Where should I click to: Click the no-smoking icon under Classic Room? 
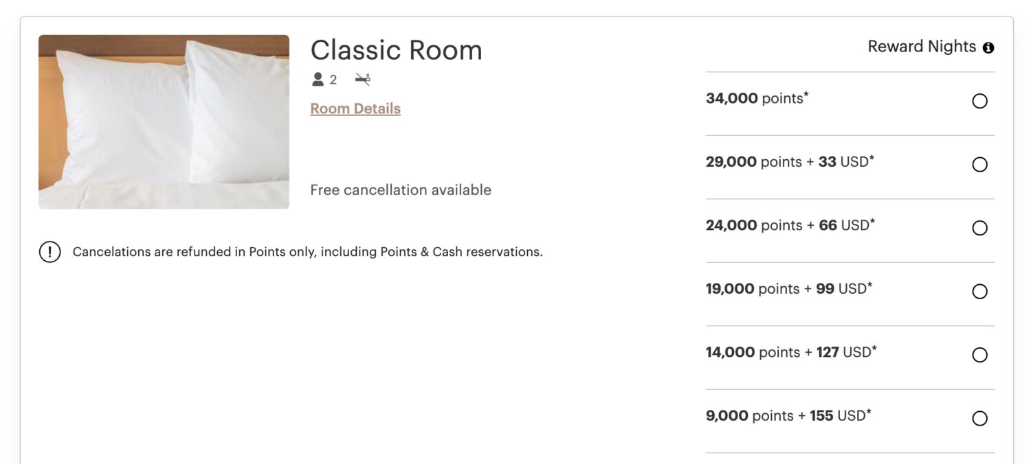pos(362,80)
